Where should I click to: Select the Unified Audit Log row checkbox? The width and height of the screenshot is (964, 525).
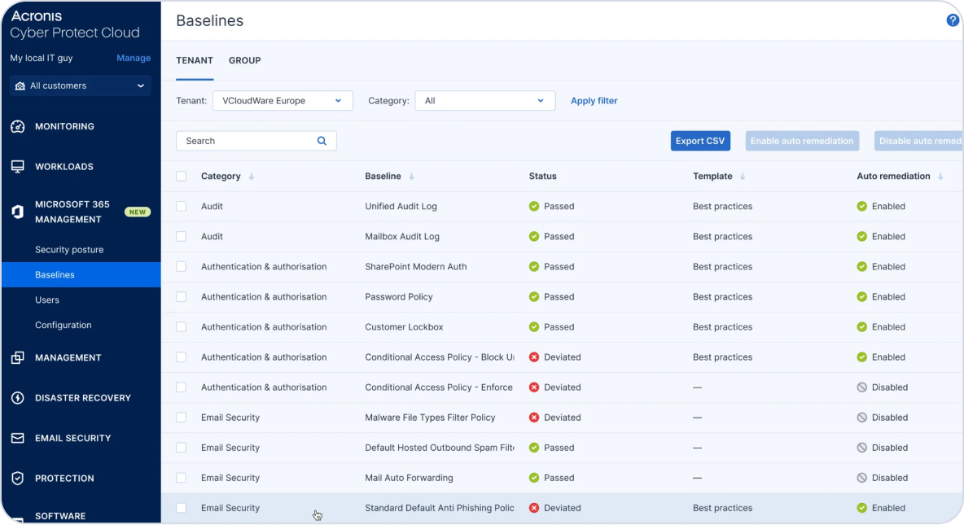point(182,207)
